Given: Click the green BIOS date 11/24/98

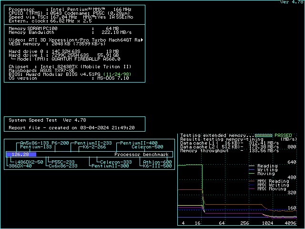Looking at the screenshot, I should click(x=117, y=74).
